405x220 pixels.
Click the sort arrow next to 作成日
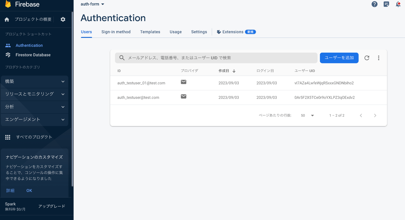(234, 71)
